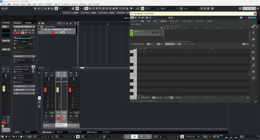Toggle global Mute M button in Cubase toolbar
The width and height of the screenshot is (260, 140).
pyautogui.click(x=35, y=8)
